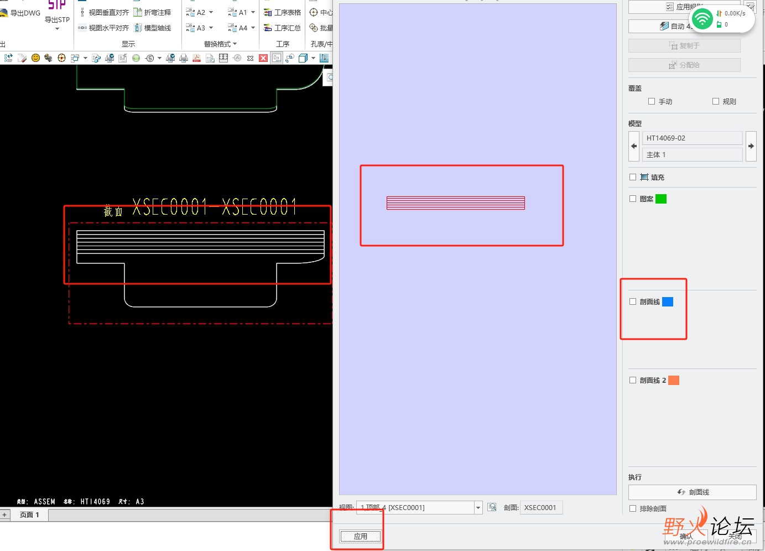Toggle the 剖面线 2 checkbox

(633, 380)
